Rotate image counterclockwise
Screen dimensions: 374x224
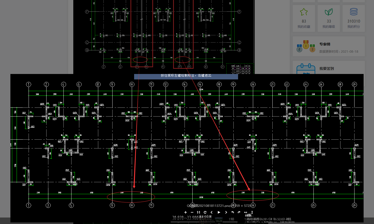pos(233,212)
